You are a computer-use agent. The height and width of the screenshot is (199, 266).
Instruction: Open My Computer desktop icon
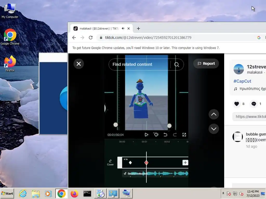coord(10,10)
